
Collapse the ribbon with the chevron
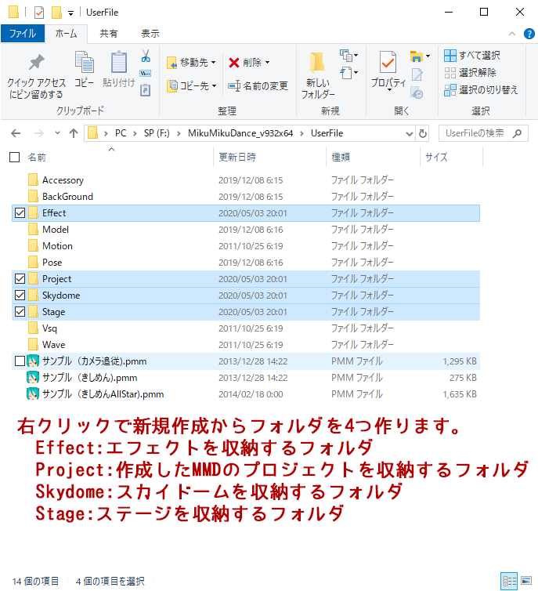tap(511, 34)
